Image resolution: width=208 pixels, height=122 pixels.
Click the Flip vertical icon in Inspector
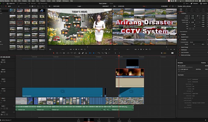[193, 29]
